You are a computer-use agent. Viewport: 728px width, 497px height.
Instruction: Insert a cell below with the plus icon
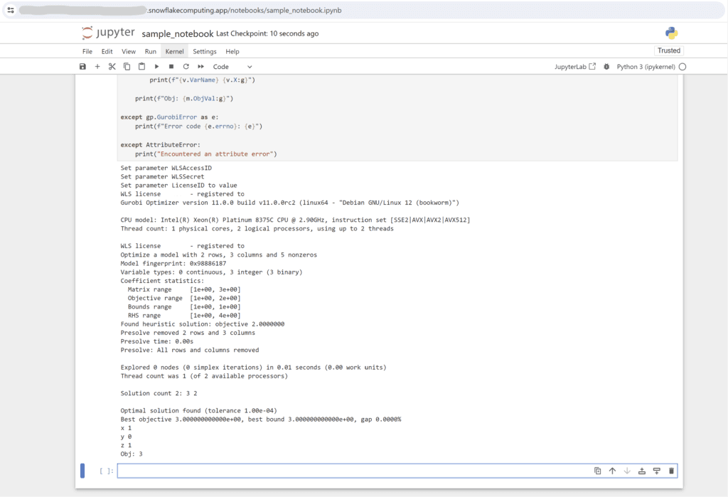pyautogui.click(x=97, y=66)
